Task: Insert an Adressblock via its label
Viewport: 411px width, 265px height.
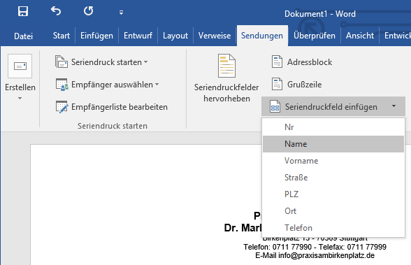Action: pyautogui.click(x=310, y=62)
